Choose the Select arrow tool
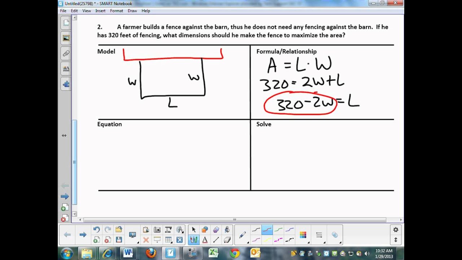This screenshot has width=462, height=260. (x=193, y=230)
